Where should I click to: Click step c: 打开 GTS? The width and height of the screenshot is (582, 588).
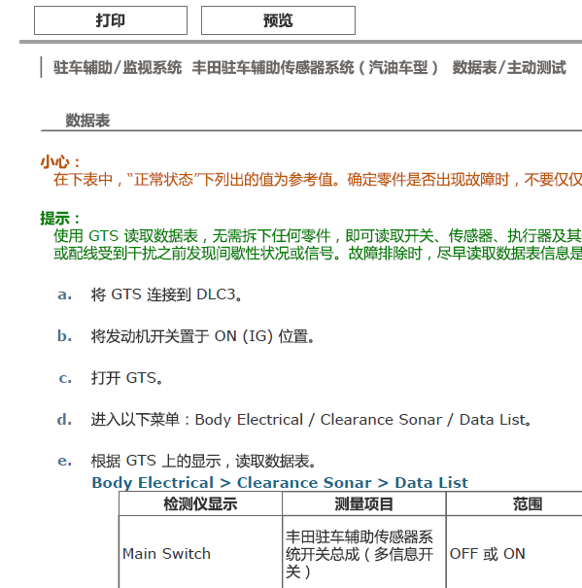click(127, 378)
